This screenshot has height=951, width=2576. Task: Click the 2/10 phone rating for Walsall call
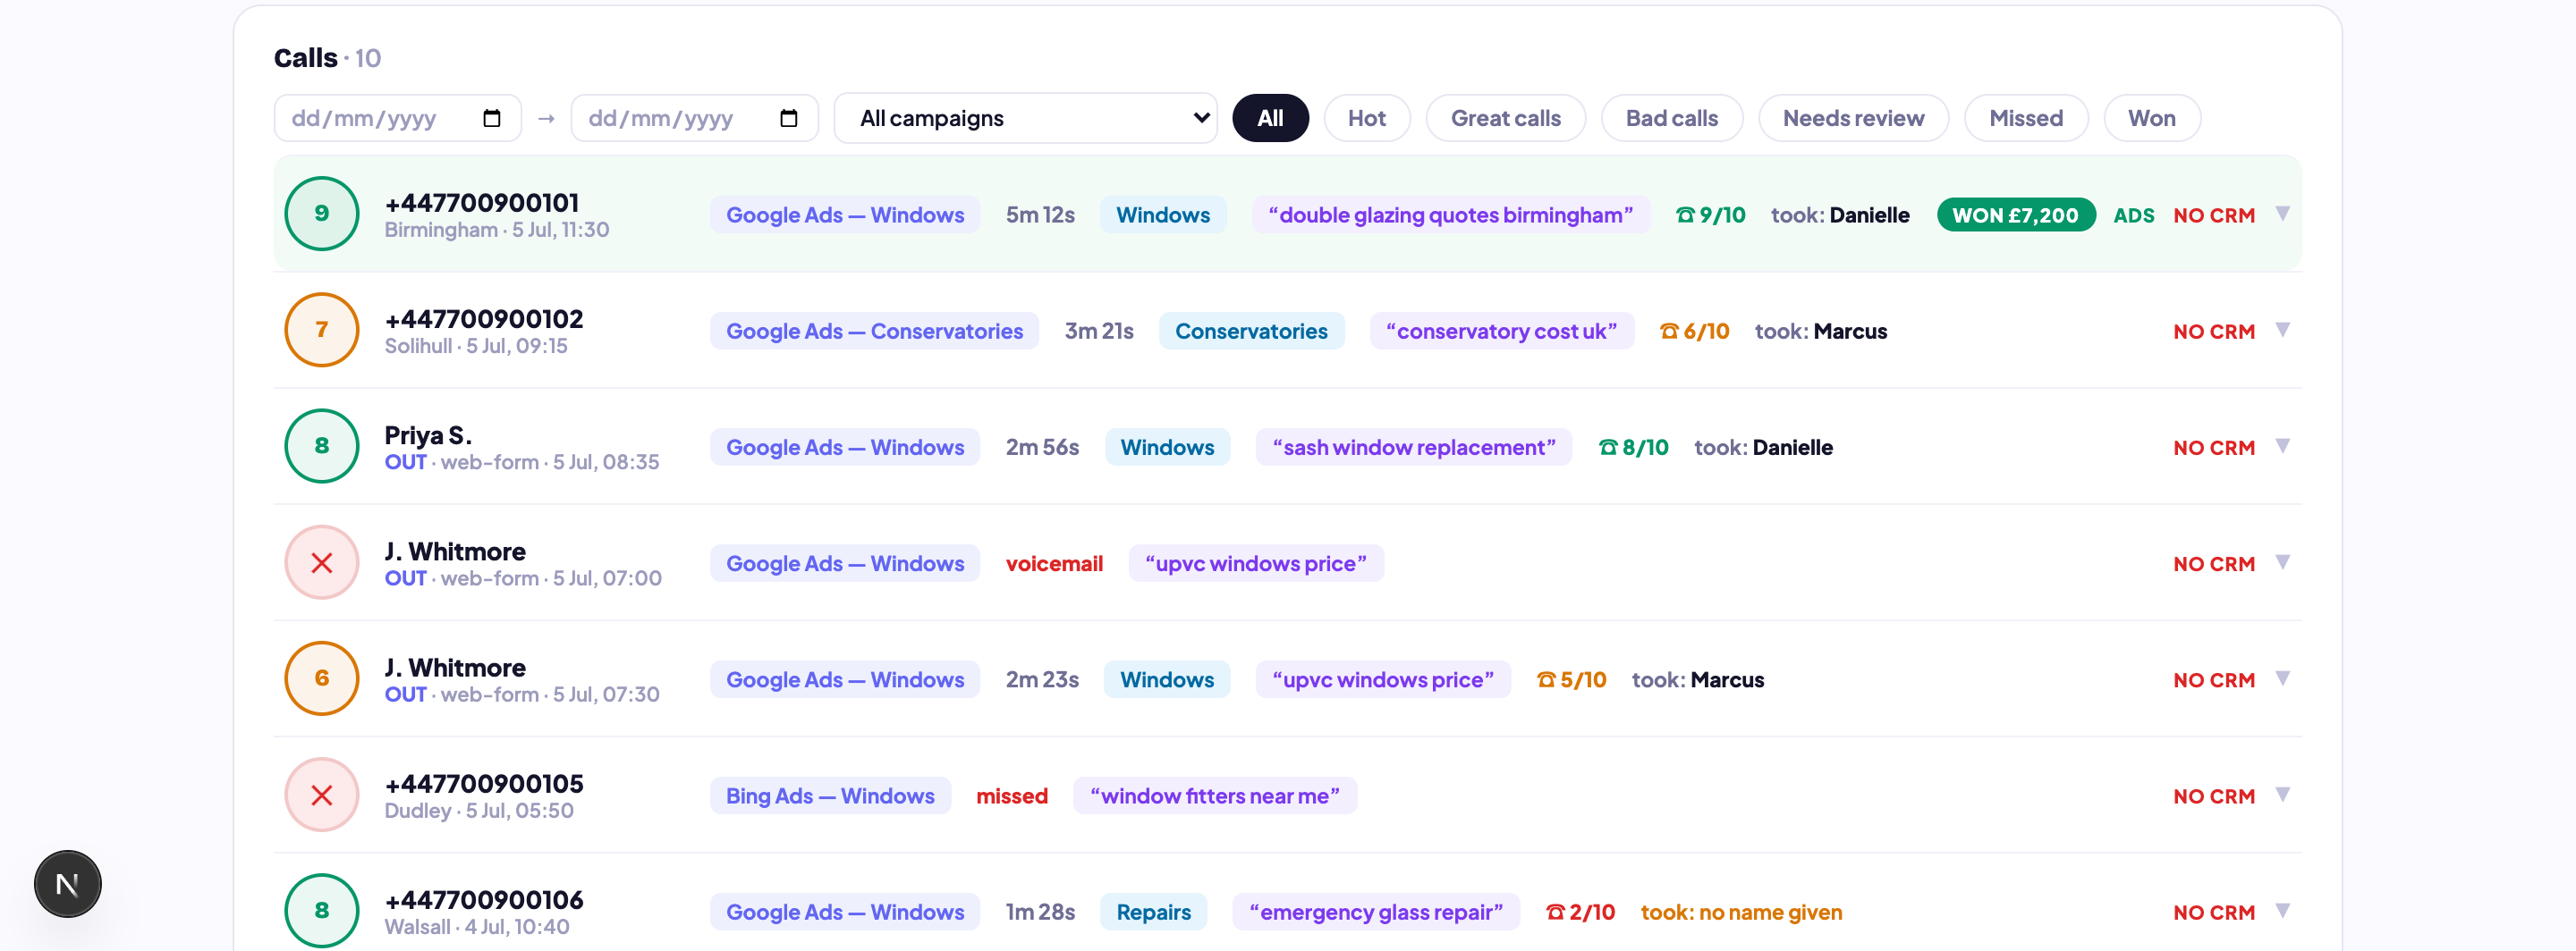[x=1581, y=912]
